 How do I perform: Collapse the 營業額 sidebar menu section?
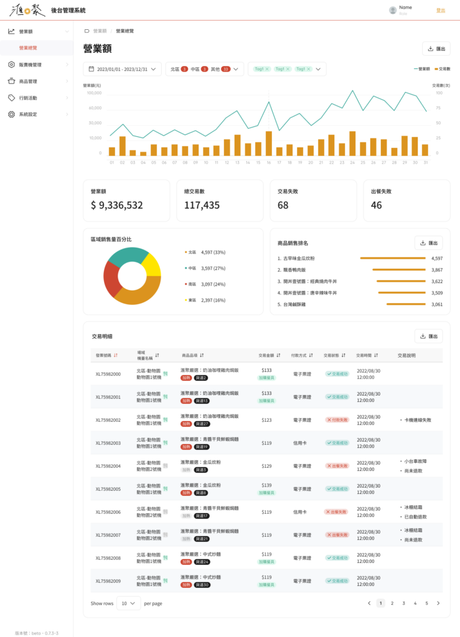pos(67,31)
